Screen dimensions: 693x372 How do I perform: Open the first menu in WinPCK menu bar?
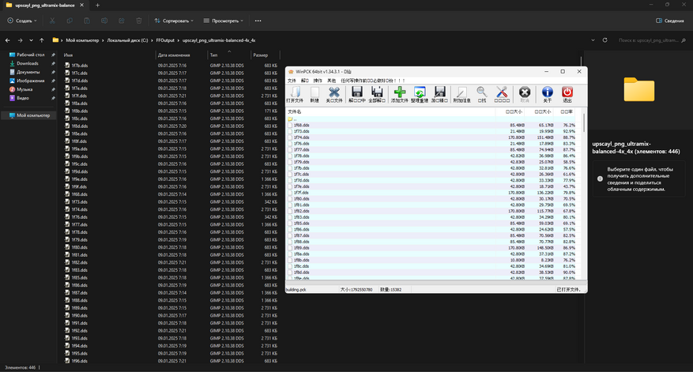tap(291, 80)
